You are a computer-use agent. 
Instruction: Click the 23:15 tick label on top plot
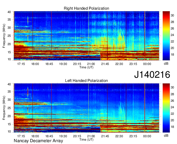click(x=133, y=64)
